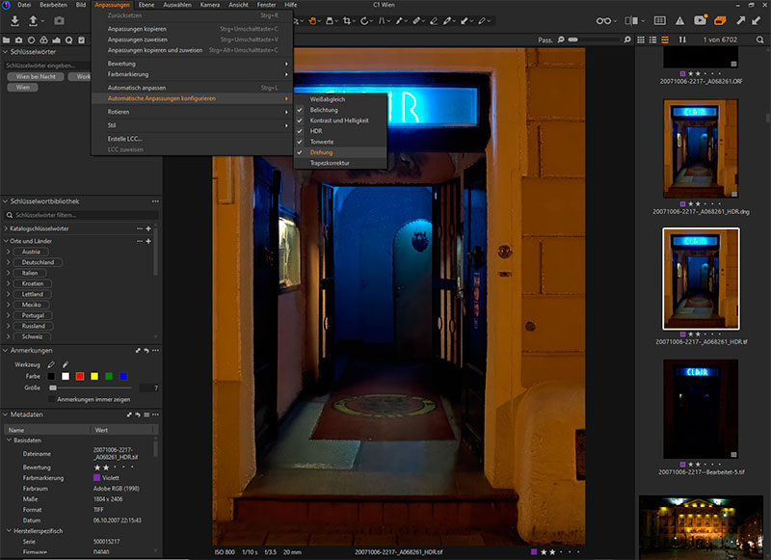Check Anmerkungen immer zeigen checkbox
Viewport: 771px width, 560px height.
pyautogui.click(x=52, y=399)
